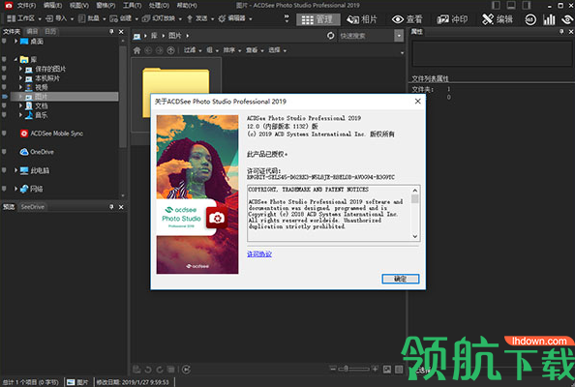This screenshot has height=387, width=575.
Task: Click the rightmost eye mode icon
Action: pyautogui.click(x=567, y=19)
